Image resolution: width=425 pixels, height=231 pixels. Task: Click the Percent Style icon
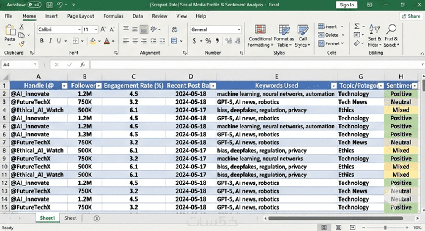(208, 41)
